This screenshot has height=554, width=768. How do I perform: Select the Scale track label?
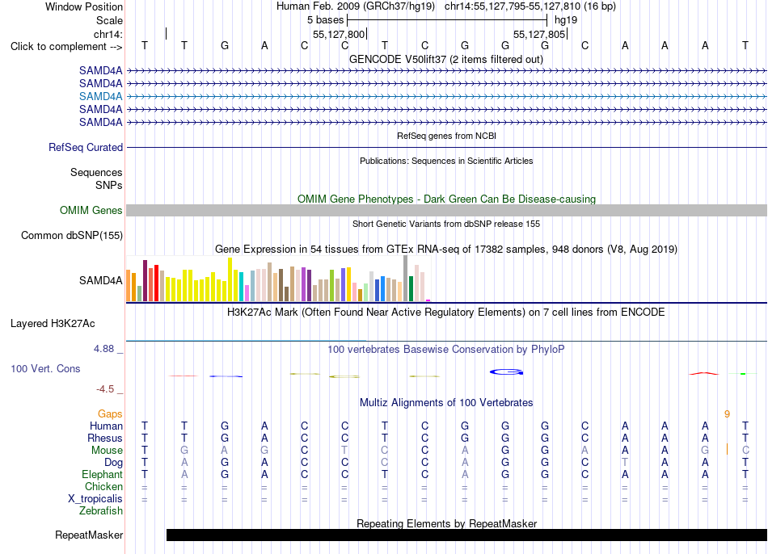tap(109, 20)
